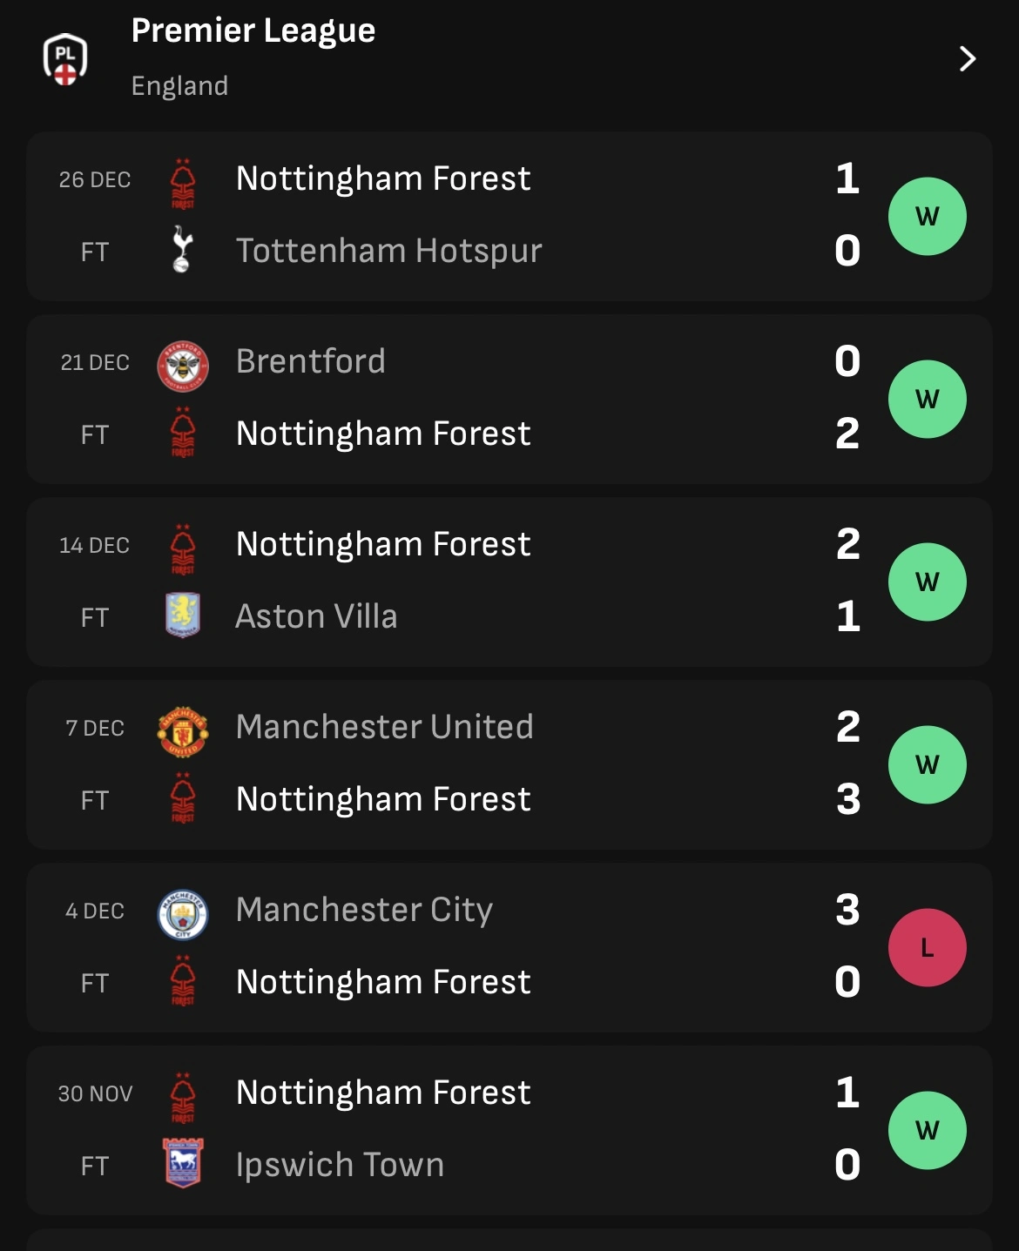Tap the Ipswich Town crest
1019x1251 pixels.
pos(182,1164)
